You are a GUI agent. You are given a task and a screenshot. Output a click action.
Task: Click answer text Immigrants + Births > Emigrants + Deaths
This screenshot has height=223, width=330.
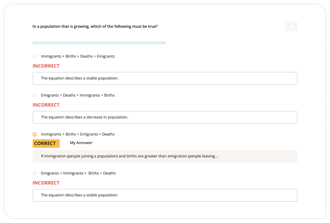78,134
